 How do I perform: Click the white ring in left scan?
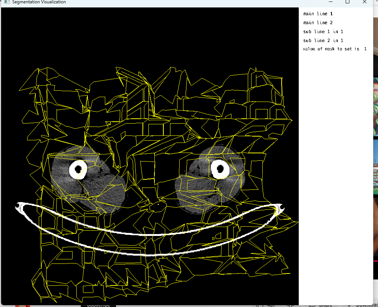73,170
